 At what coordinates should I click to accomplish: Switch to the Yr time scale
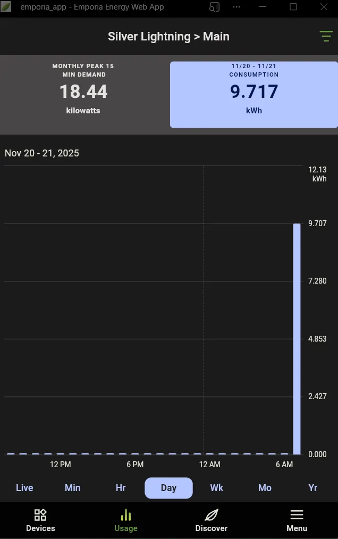[x=313, y=488]
